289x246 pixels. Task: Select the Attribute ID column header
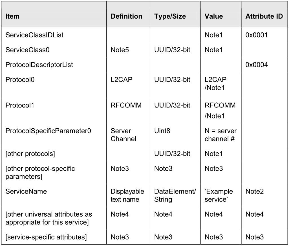(264, 16)
